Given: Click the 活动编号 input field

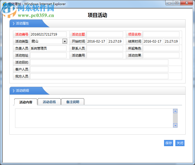Looking at the screenshot, I should (x=48, y=34).
